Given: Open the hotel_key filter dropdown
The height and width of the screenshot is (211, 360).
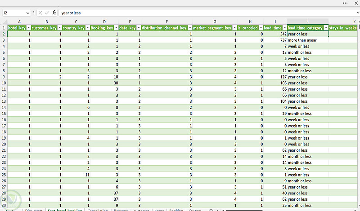Looking at the screenshot, I should coord(28,28).
